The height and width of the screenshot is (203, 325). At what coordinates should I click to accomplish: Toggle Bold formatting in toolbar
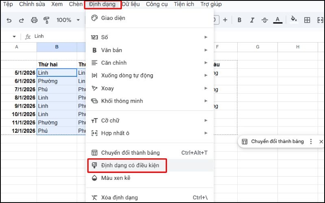coord(239,20)
